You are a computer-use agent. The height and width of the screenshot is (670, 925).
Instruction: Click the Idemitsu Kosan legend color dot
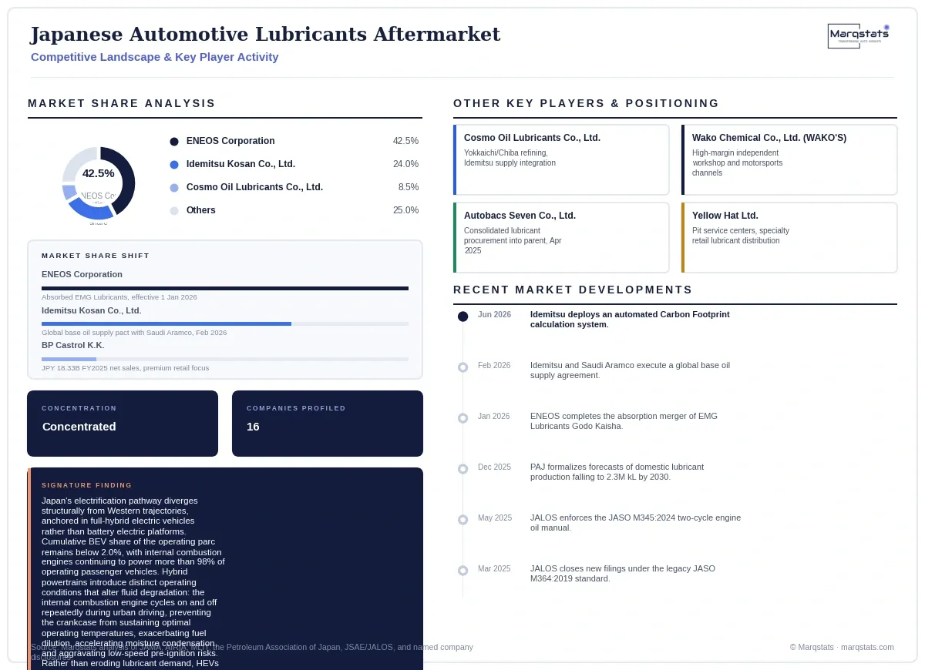174,165
